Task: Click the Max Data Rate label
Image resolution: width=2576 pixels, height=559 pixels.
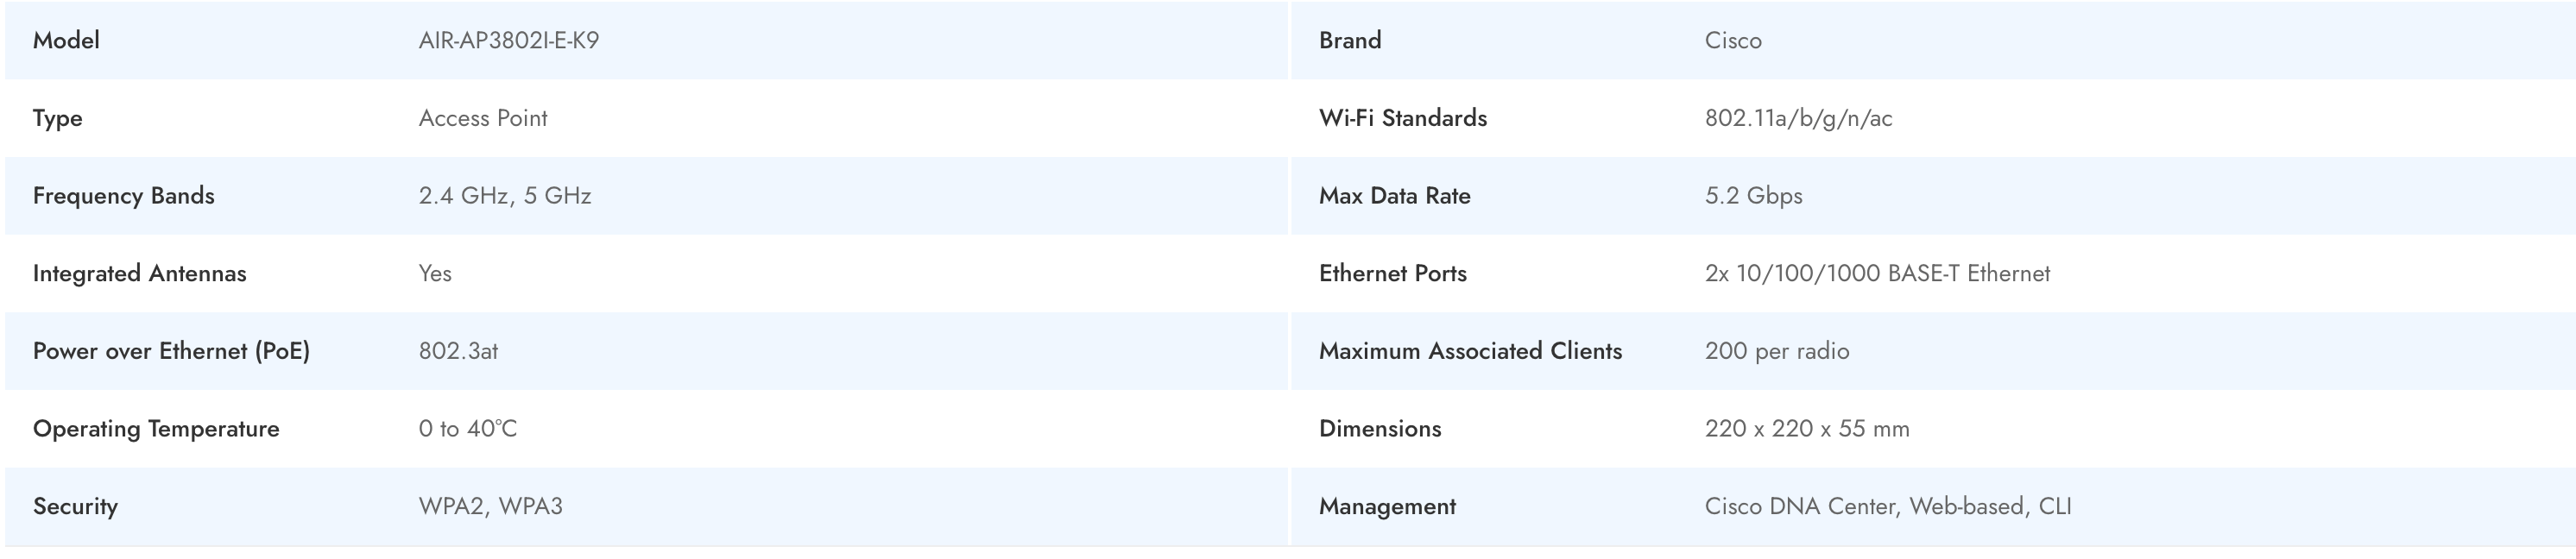Action: pyautogui.click(x=1394, y=196)
